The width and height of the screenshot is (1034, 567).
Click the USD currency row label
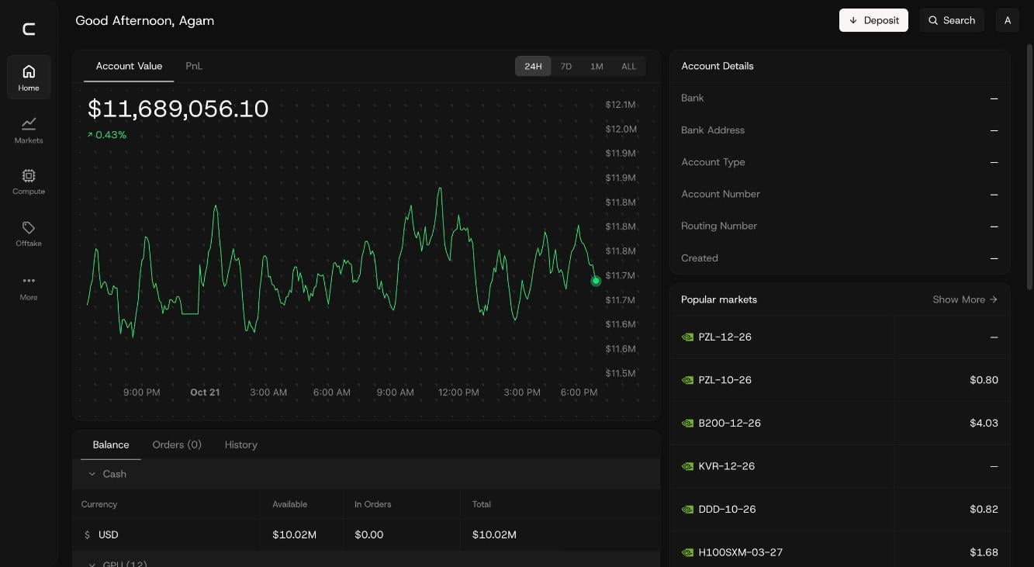pyautogui.click(x=108, y=535)
